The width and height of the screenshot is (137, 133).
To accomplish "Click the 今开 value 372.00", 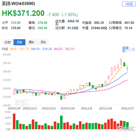I will [16, 23].
